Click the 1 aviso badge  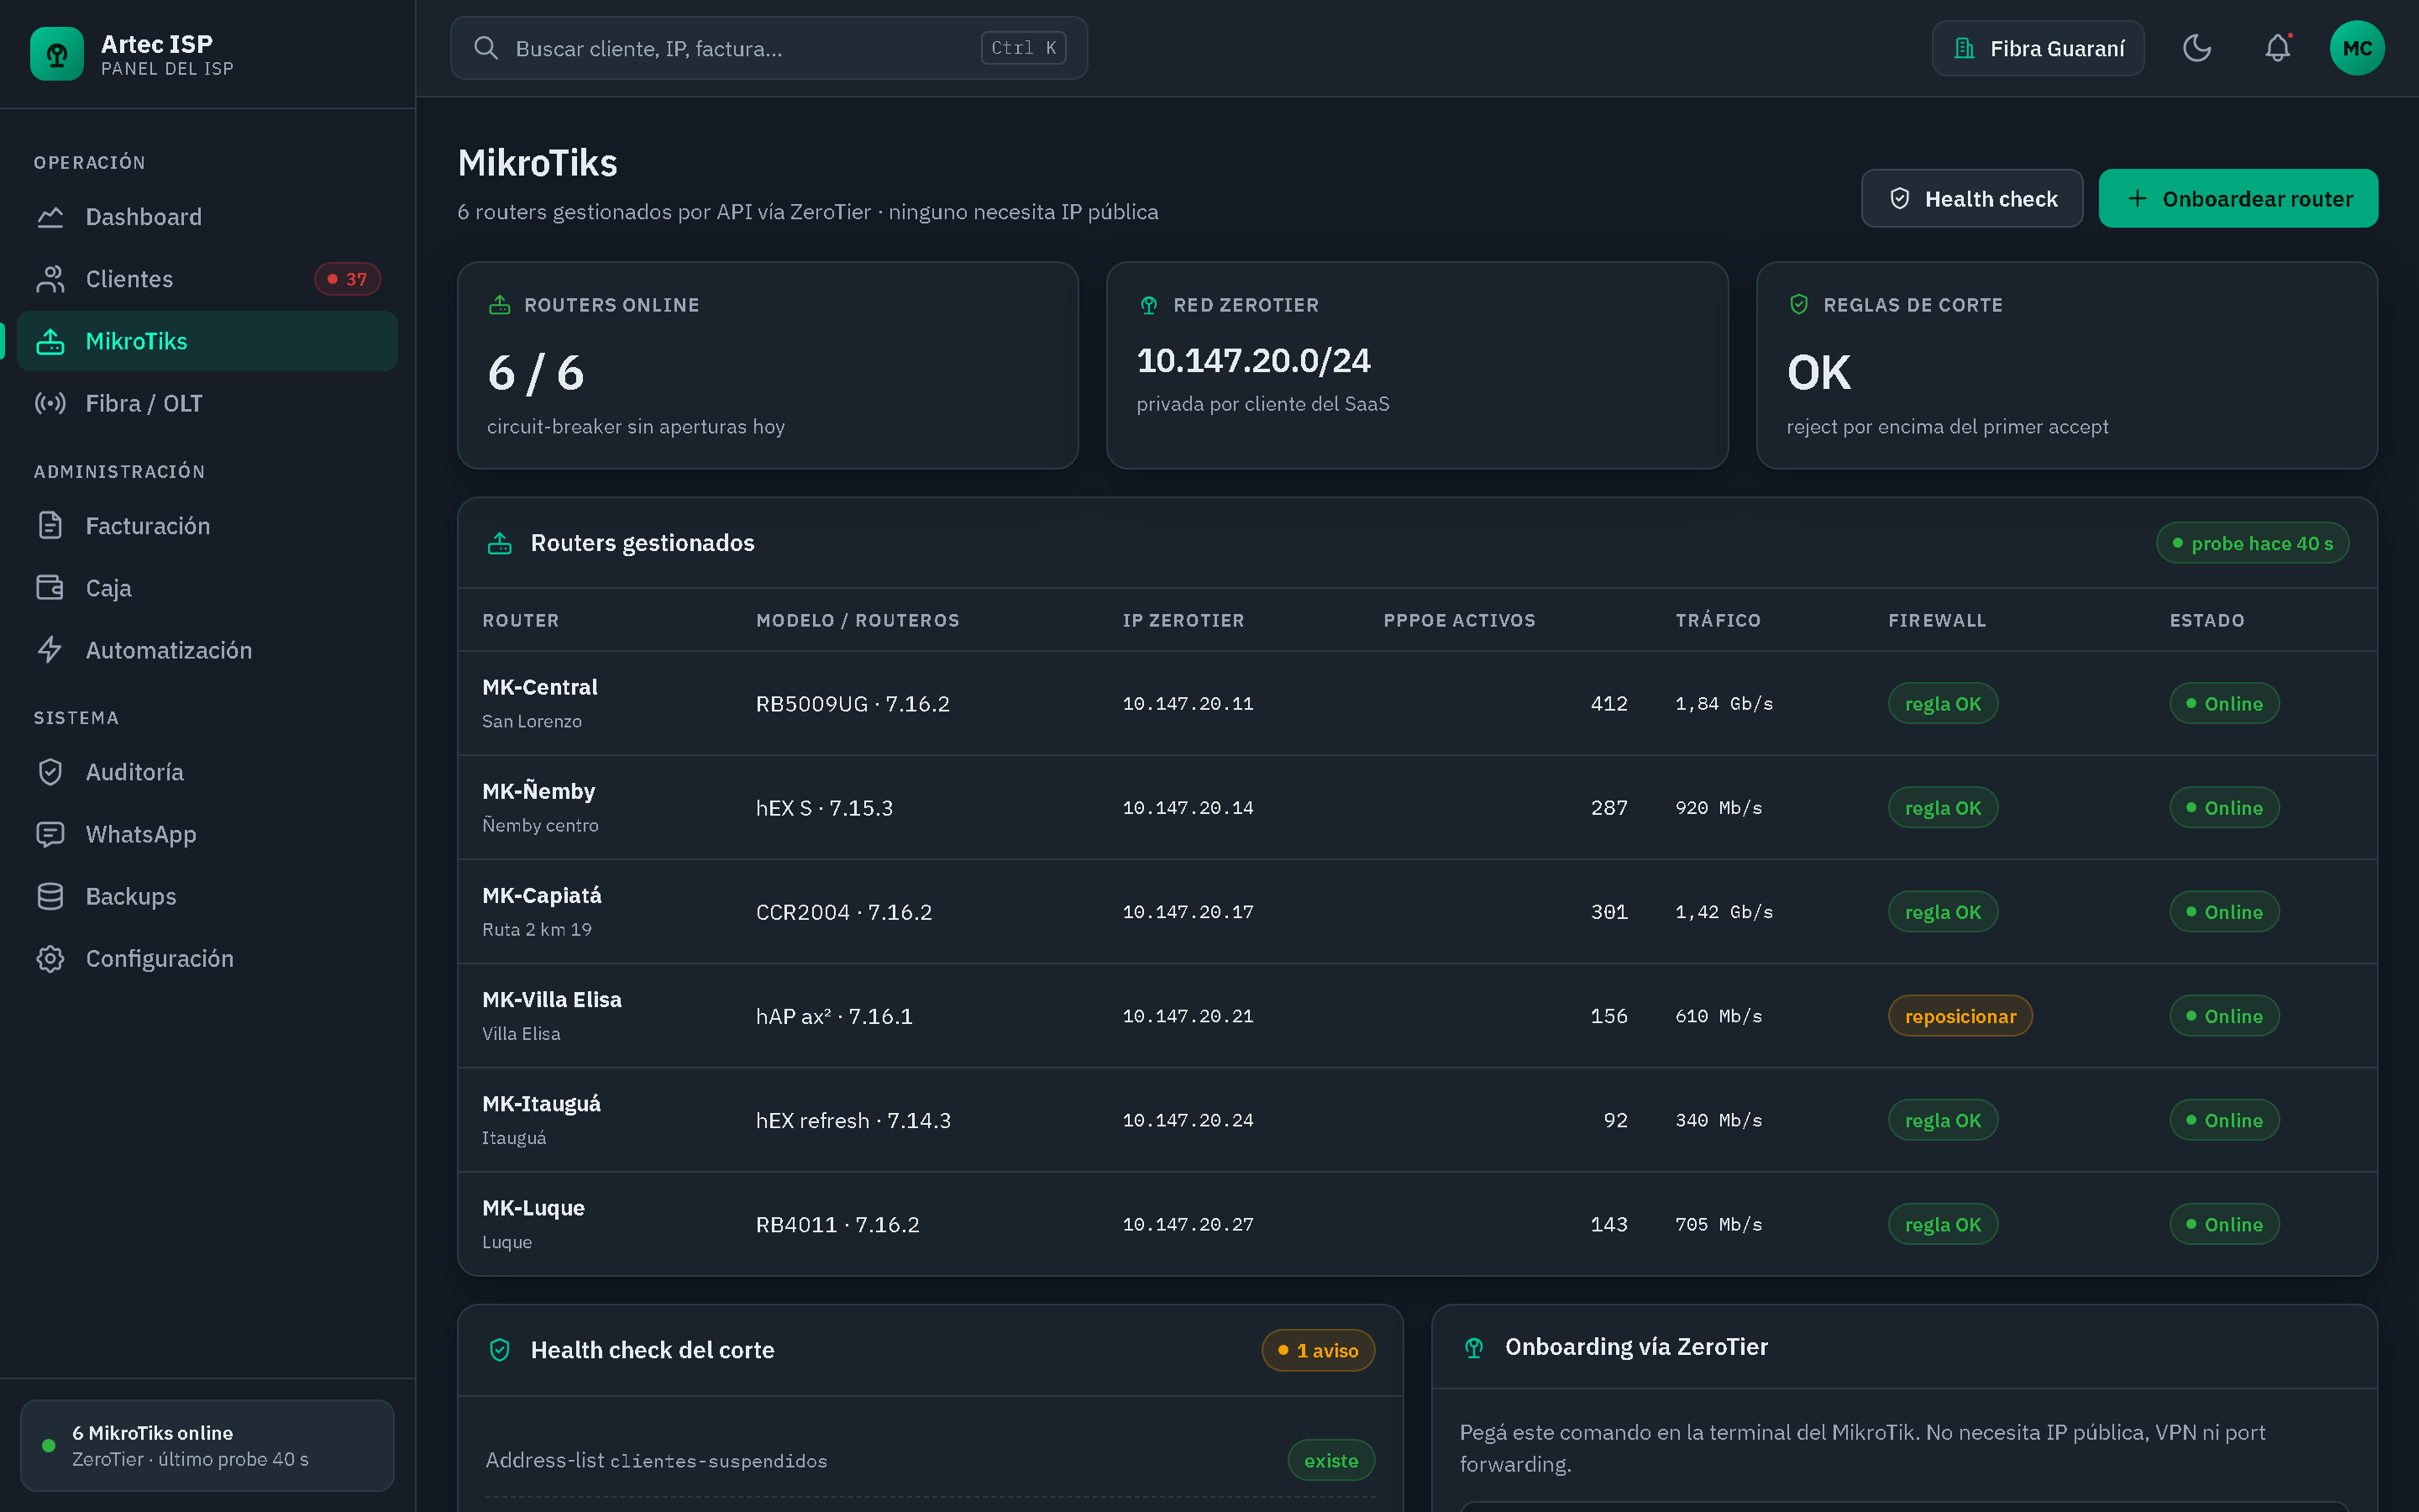1318,1350
